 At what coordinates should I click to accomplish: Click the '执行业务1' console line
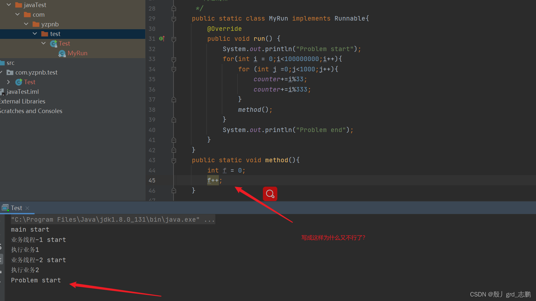point(25,250)
